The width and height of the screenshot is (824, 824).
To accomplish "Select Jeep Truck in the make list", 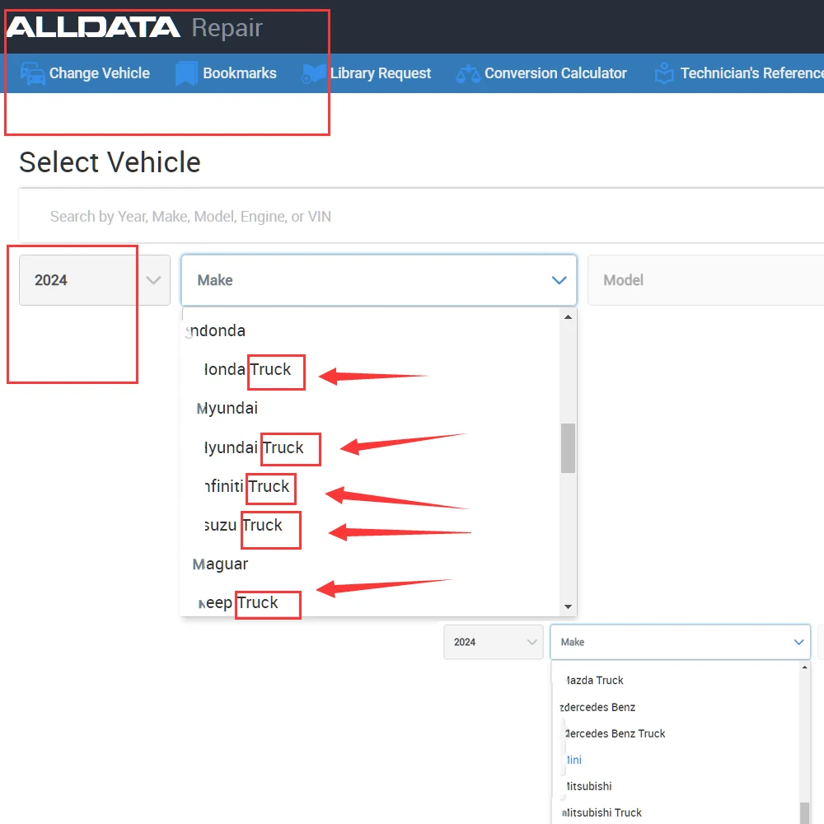I will coord(238,602).
